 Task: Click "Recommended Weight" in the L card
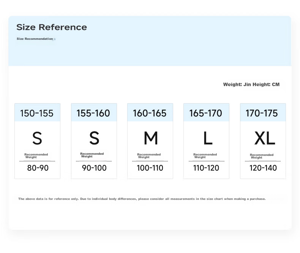coord(205,156)
